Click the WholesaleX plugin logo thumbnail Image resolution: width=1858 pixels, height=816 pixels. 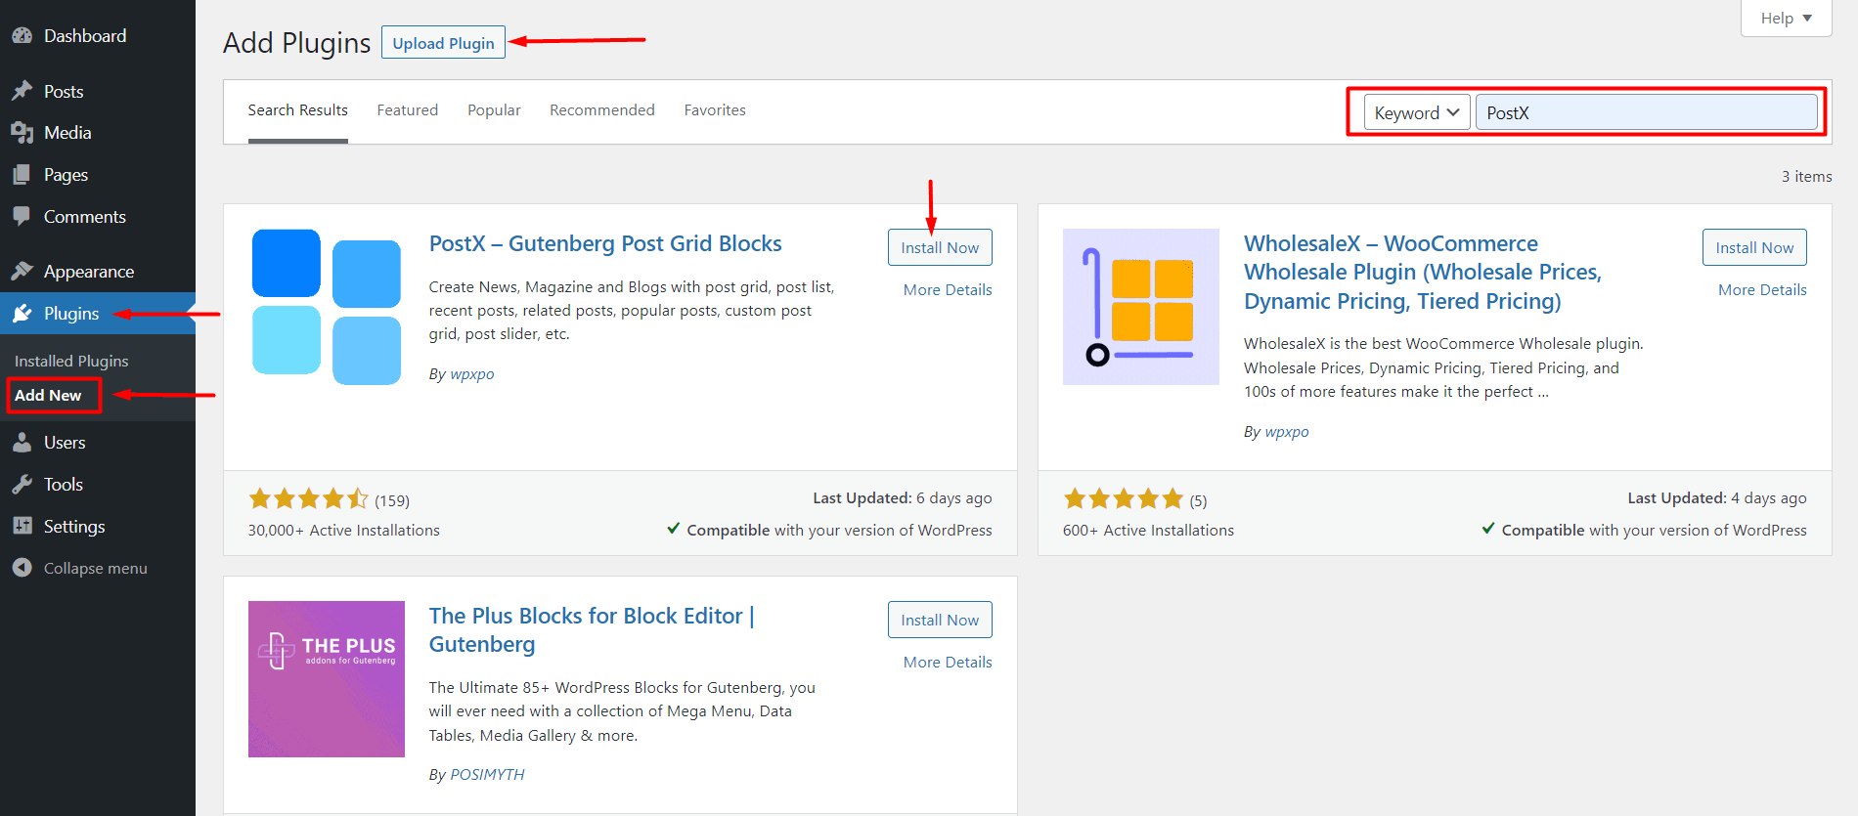pos(1141,307)
